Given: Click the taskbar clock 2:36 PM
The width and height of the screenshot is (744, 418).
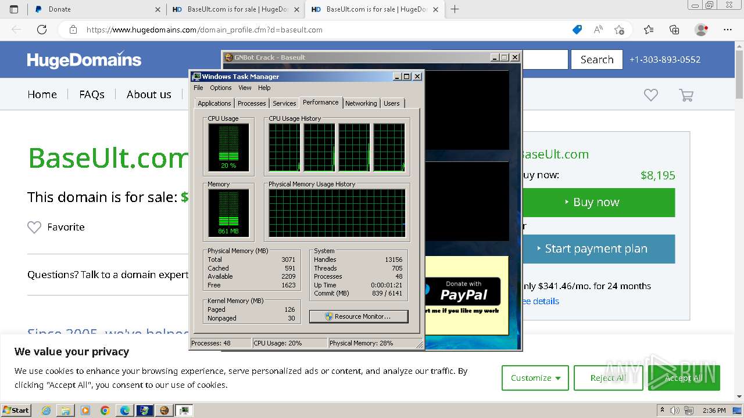Looking at the screenshot, I should coord(714,410).
